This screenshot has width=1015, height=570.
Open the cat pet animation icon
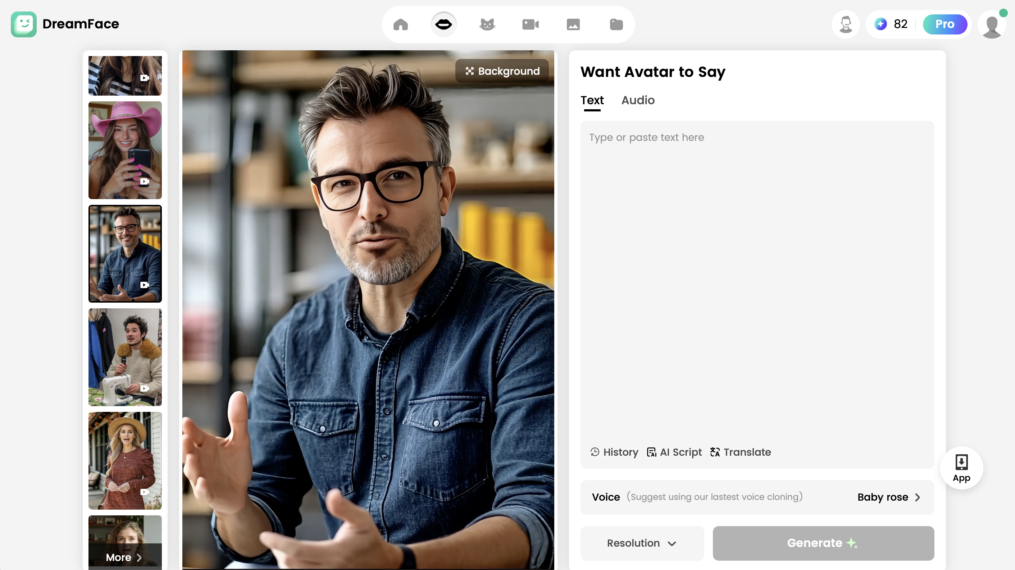(487, 24)
